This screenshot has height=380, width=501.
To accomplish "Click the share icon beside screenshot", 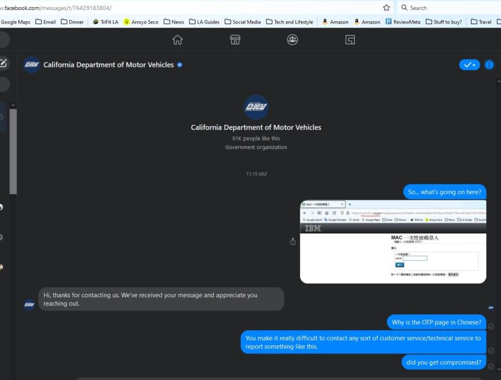I will coord(292,241).
